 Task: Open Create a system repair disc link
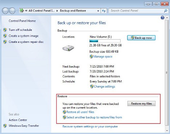[x=26, y=42]
